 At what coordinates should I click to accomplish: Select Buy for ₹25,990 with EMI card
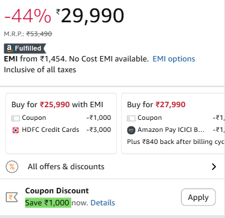coord(61,123)
